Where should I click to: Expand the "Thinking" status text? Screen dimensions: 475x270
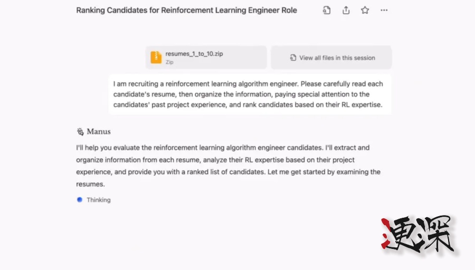point(99,200)
